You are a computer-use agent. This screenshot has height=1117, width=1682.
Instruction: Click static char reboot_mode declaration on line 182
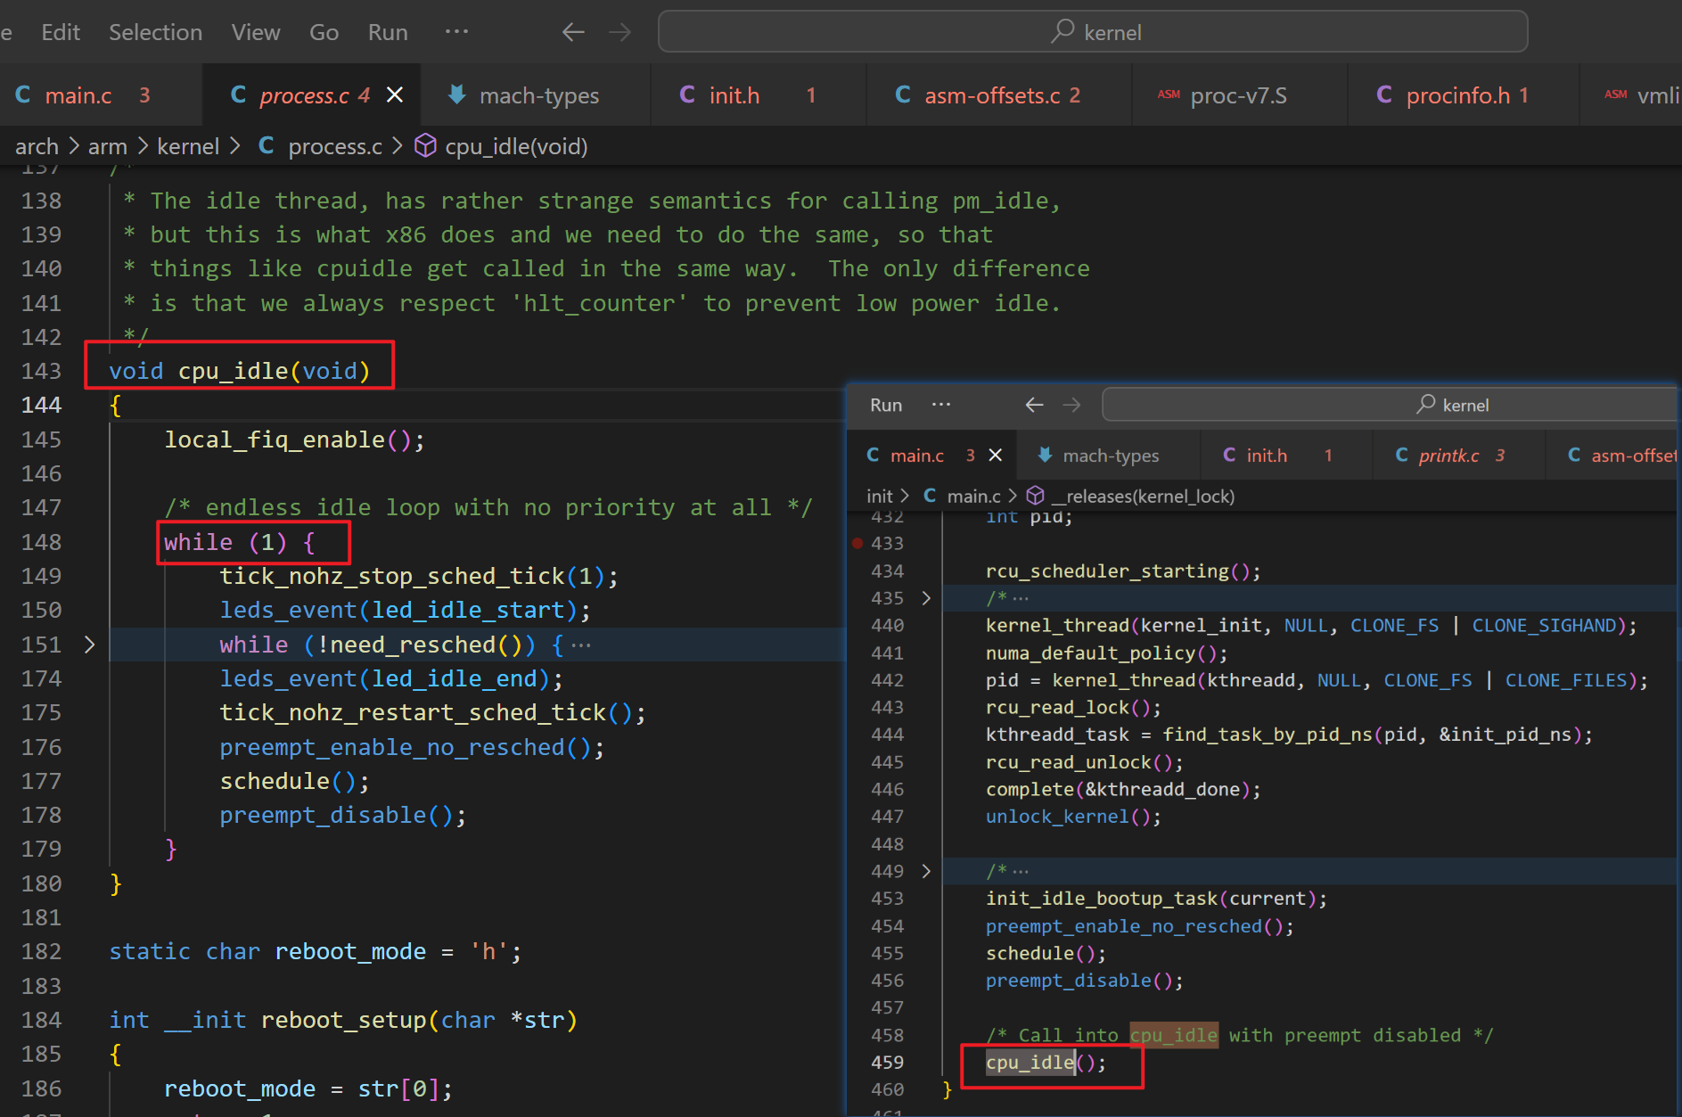click(315, 951)
